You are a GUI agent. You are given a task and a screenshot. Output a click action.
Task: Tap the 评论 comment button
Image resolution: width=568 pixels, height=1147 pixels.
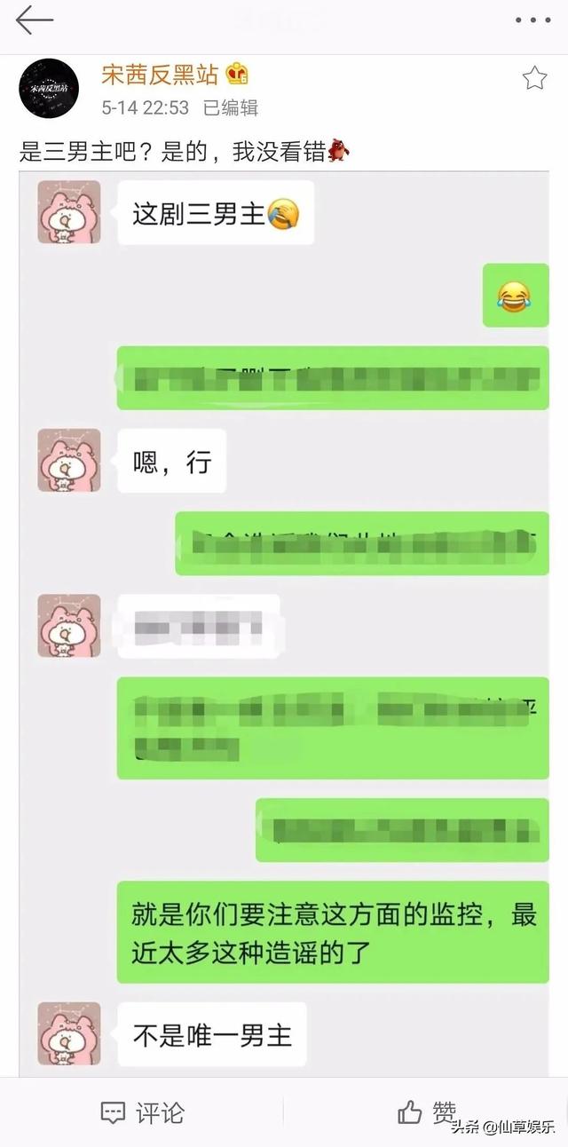point(142,1111)
